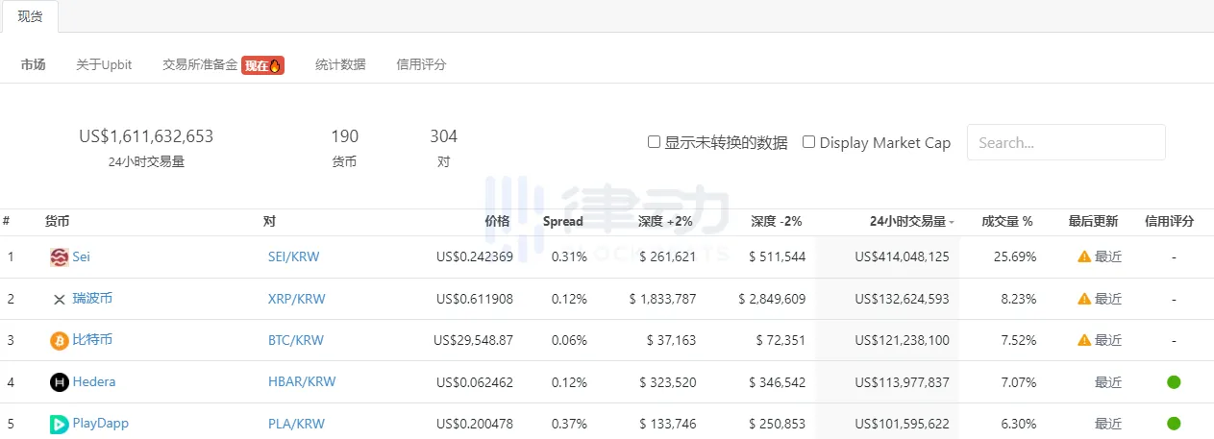Click Sei price US$0.242369

click(x=474, y=257)
